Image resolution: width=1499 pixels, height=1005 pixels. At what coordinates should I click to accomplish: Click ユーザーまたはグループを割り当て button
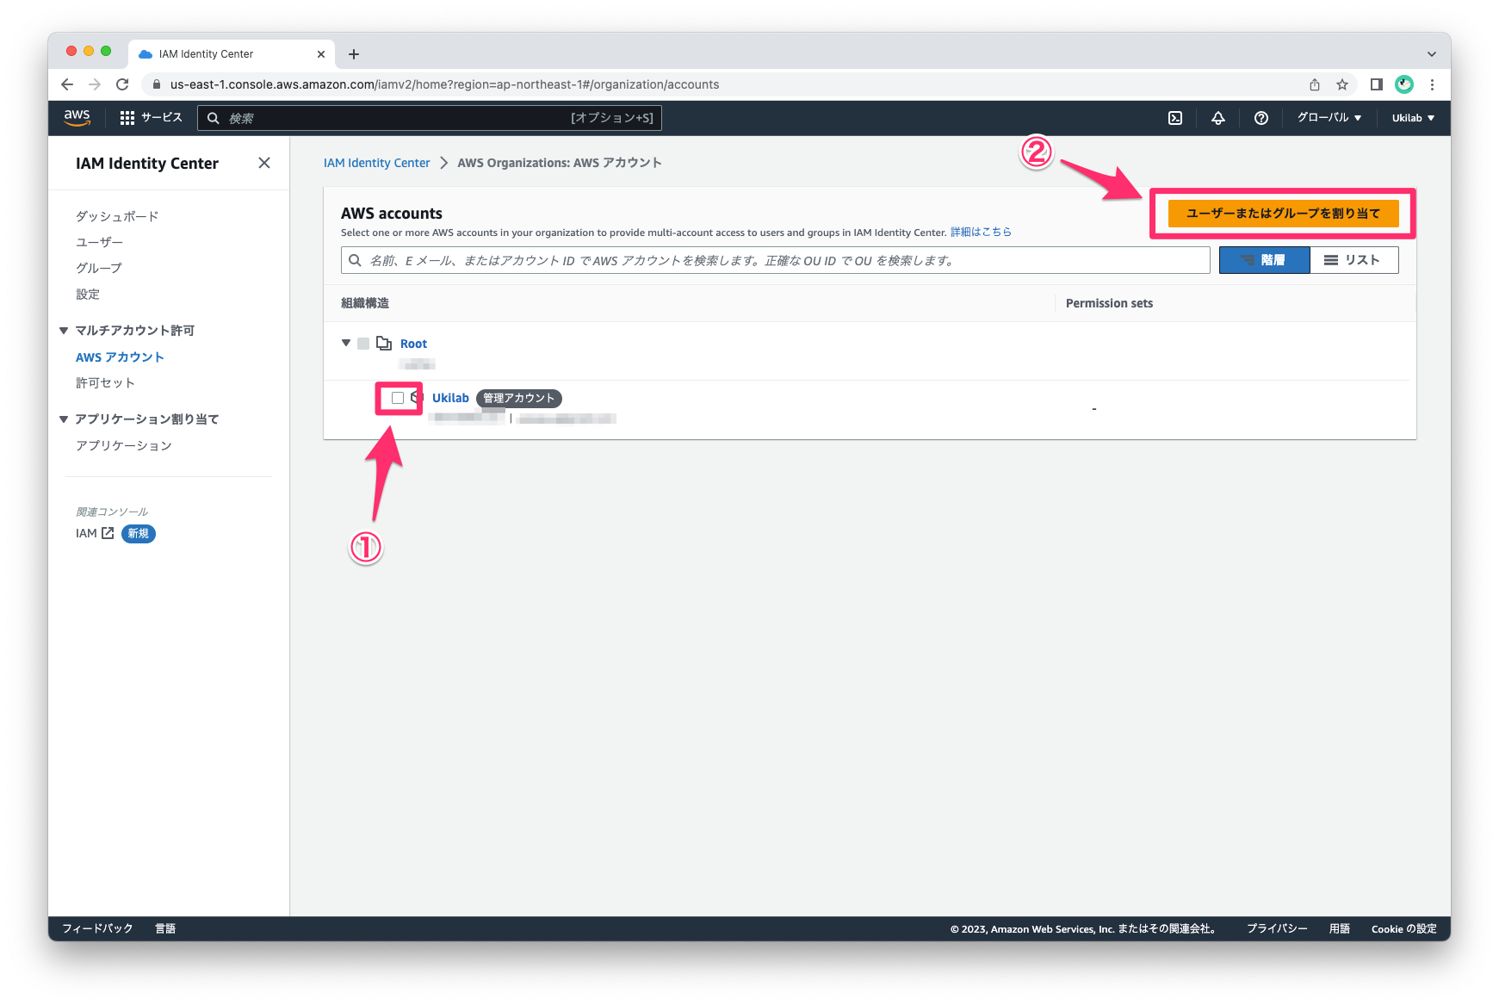click(1283, 213)
